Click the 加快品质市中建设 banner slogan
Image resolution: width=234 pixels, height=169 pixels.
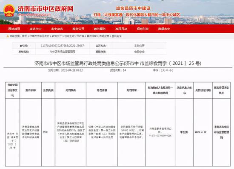point(133,9)
